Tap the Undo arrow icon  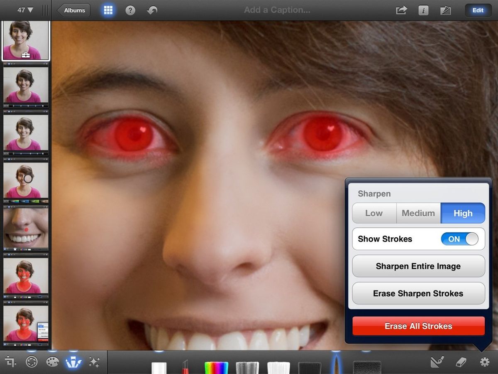151,10
